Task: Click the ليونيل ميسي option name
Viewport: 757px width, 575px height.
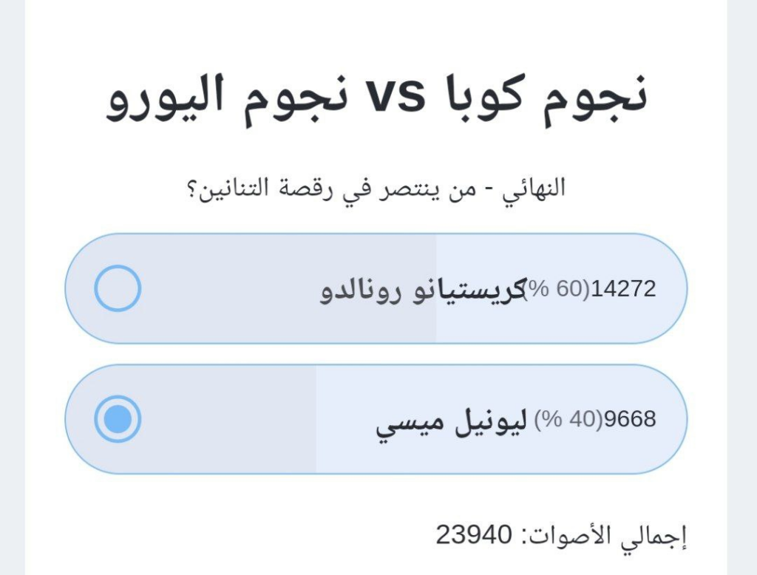Action: click(x=452, y=421)
